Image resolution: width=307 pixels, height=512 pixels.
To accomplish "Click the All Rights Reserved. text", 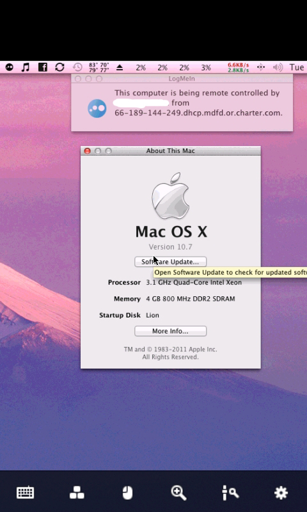I will (170, 357).
